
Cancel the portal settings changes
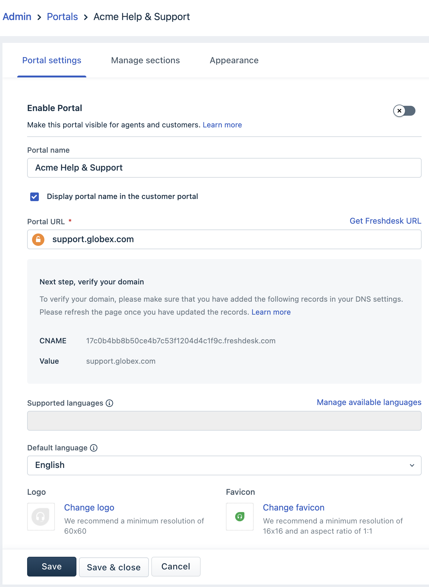(x=176, y=567)
